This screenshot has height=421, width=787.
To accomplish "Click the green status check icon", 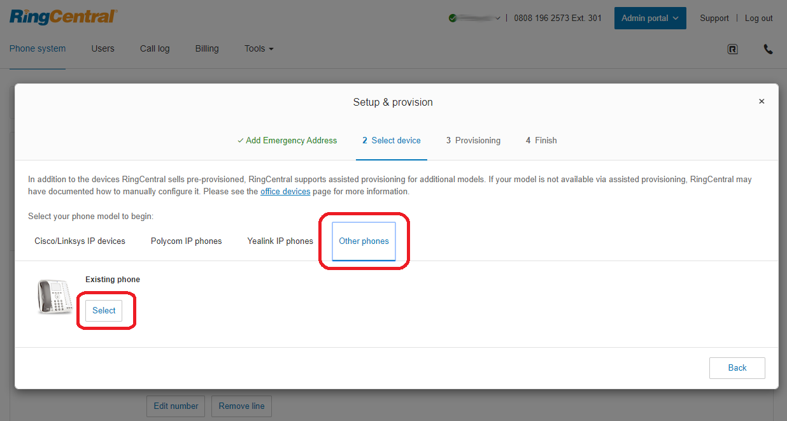I will (452, 18).
